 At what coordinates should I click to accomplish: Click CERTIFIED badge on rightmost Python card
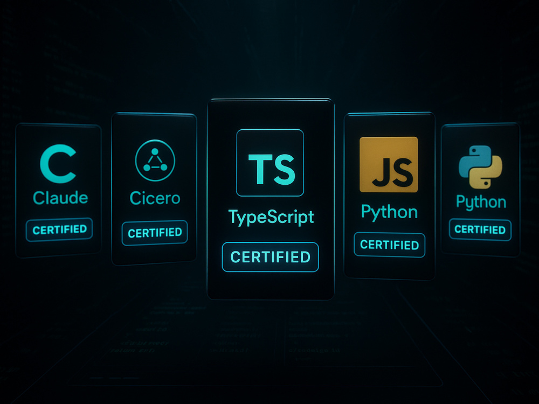coord(480,229)
